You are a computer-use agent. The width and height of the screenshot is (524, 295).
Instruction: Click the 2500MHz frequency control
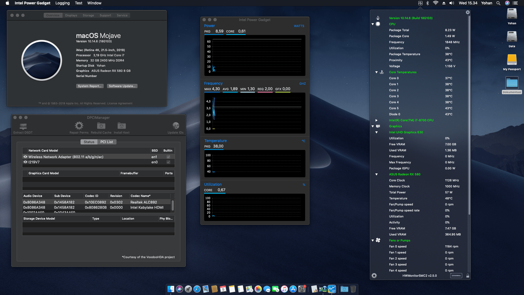click(456, 276)
